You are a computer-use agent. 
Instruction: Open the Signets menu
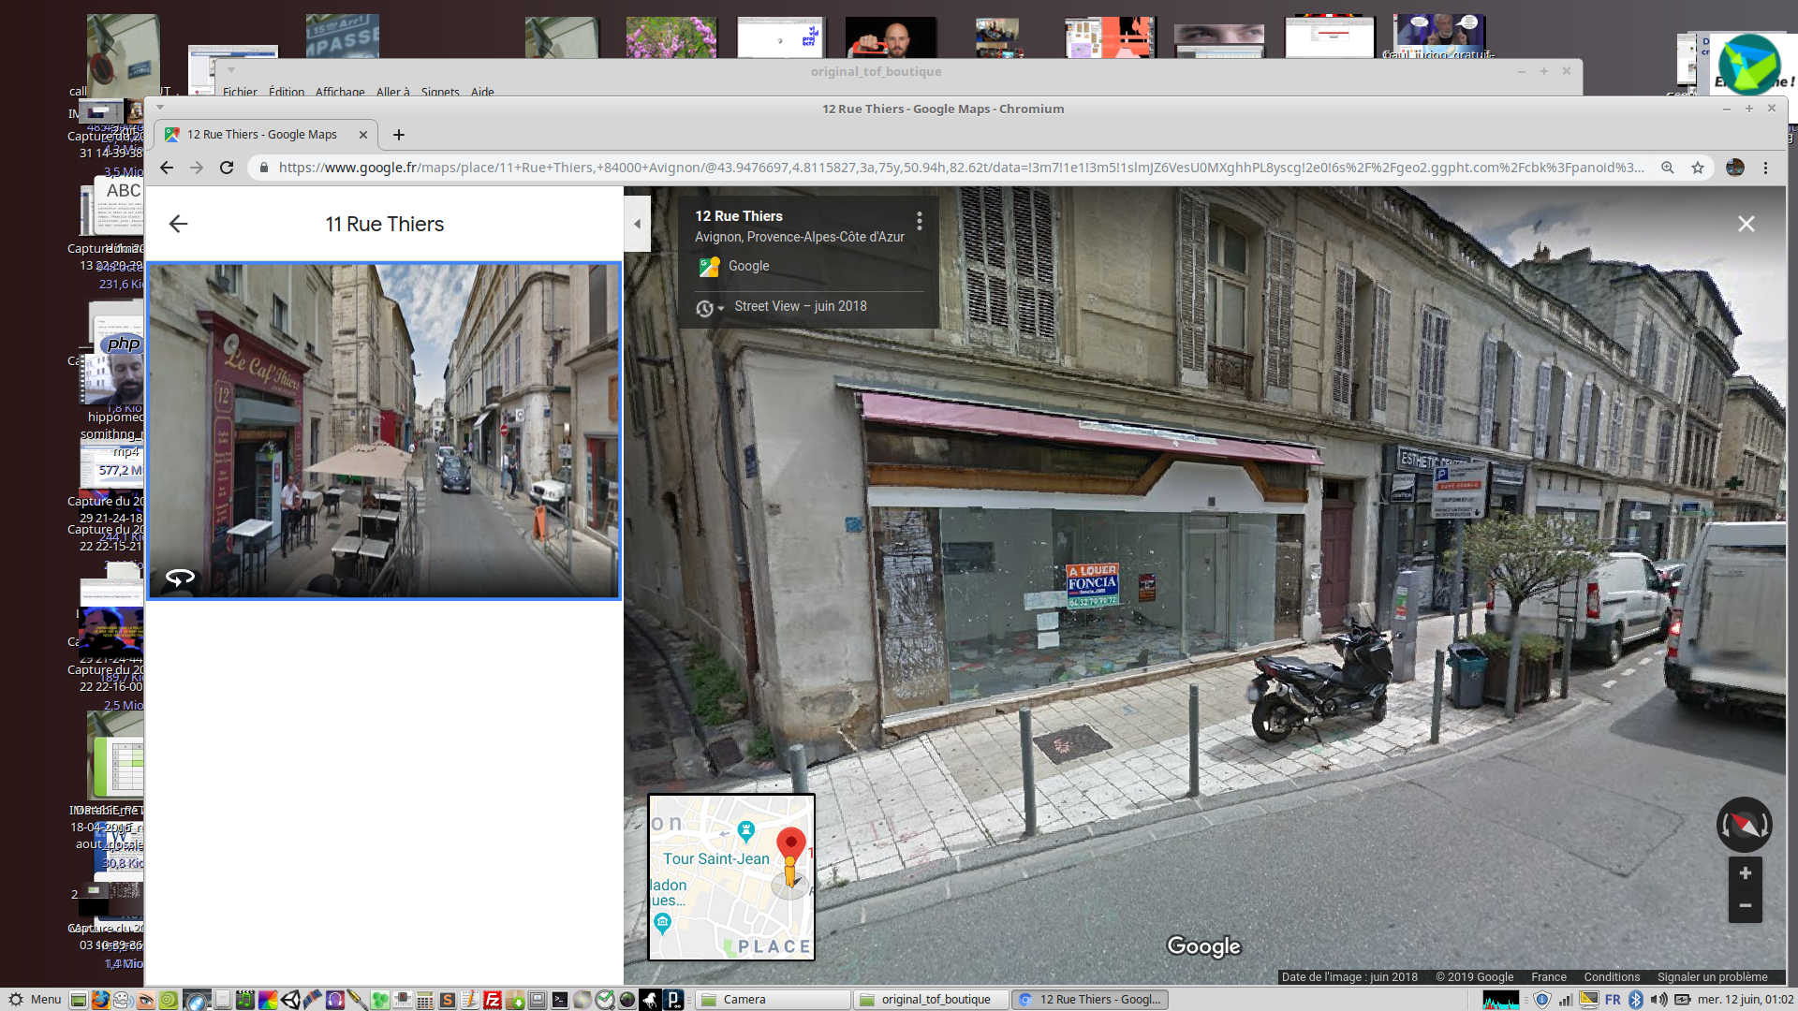pos(440,92)
